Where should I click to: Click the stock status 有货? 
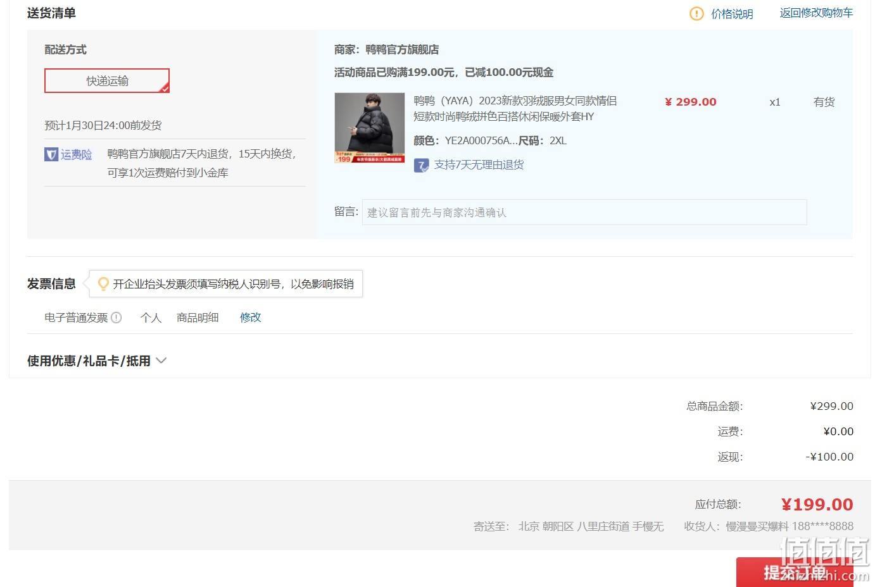(x=824, y=102)
